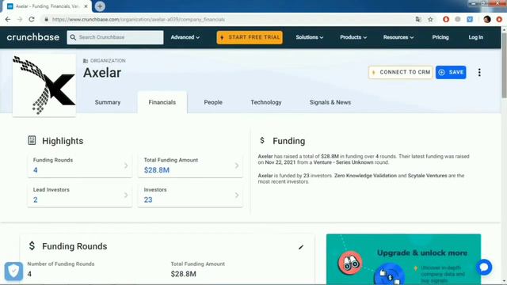Edit Funding Rounds with pencil icon

301,247
